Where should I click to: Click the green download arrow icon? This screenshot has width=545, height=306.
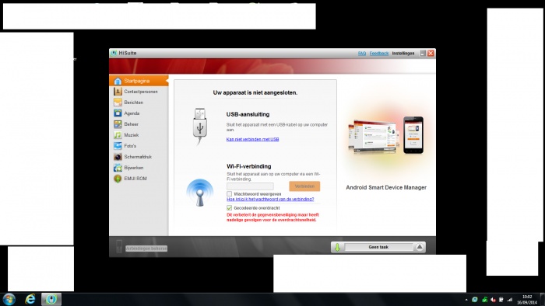point(337,247)
